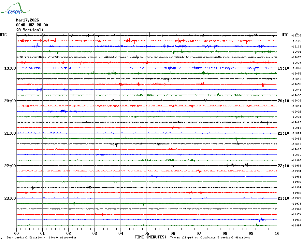The width and height of the screenshot is (303, 242).
Task: Select the DC offset value -11996
Action: click(296, 160)
